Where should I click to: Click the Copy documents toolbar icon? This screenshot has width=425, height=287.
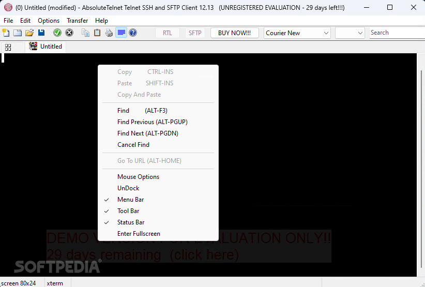(85, 33)
